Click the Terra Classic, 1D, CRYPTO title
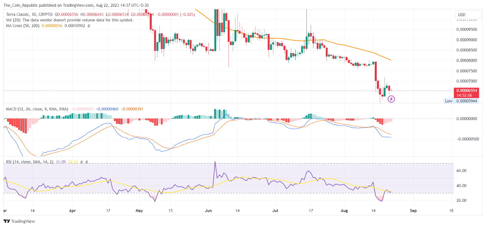Image resolution: width=486 pixels, height=227 pixels. (x=29, y=14)
